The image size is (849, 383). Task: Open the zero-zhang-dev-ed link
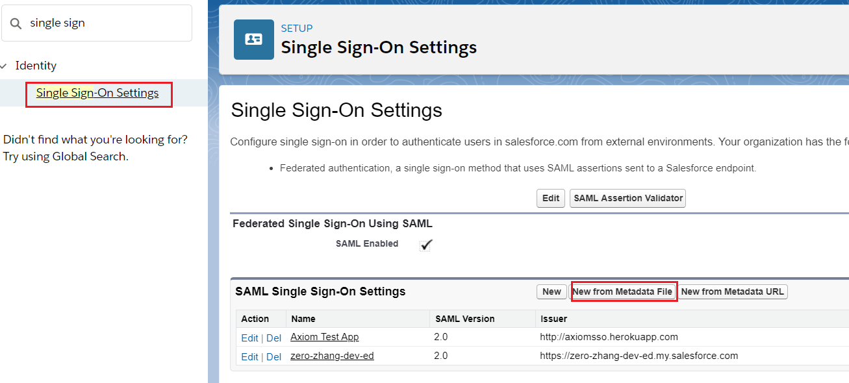click(x=332, y=356)
